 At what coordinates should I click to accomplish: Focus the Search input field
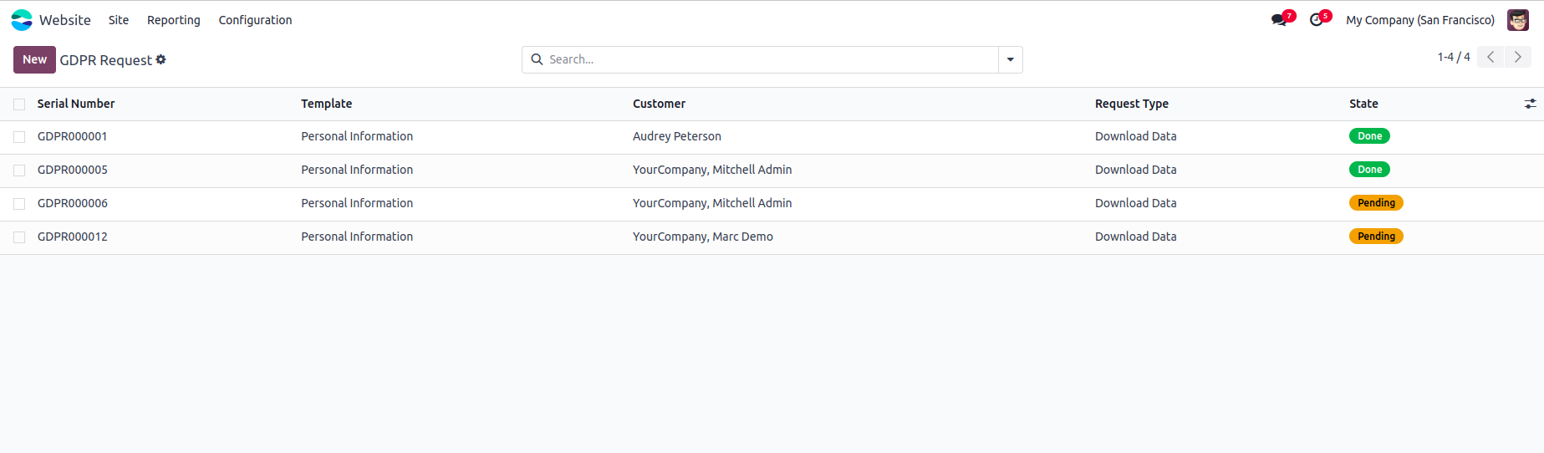click(x=769, y=59)
